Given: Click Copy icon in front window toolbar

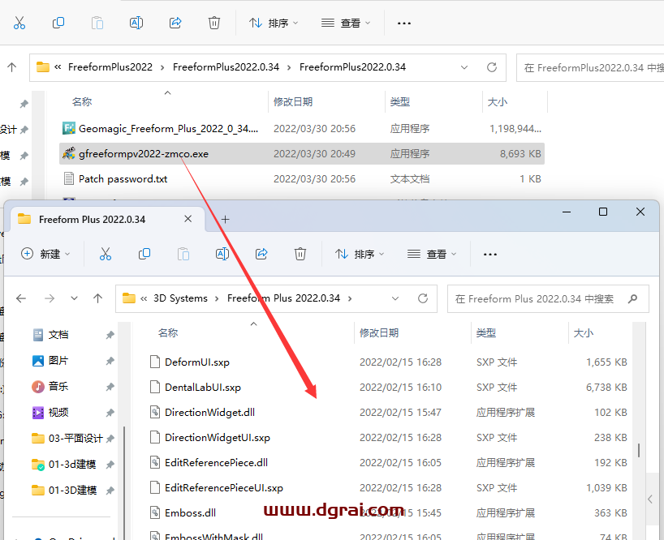Looking at the screenshot, I should [x=144, y=254].
